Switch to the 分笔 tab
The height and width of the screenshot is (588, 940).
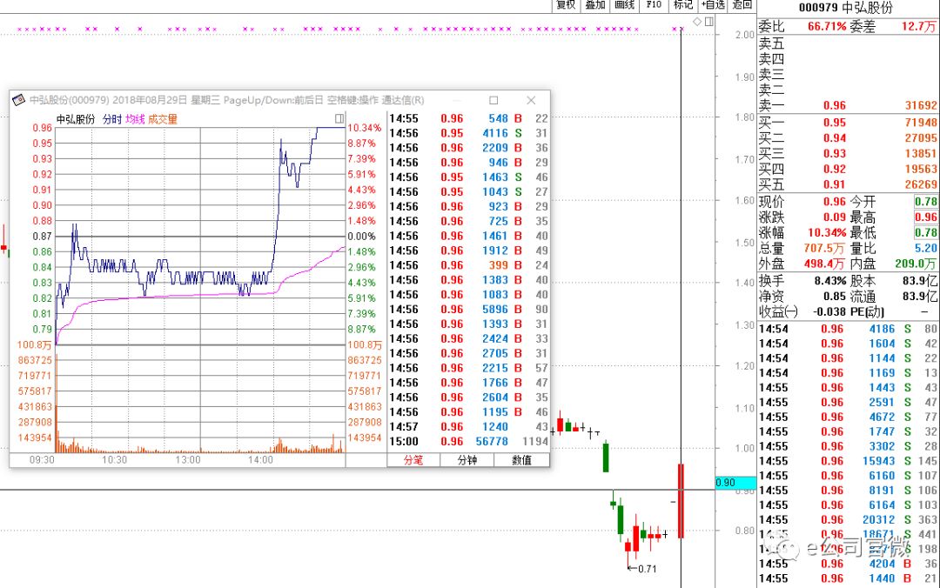coord(413,460)
